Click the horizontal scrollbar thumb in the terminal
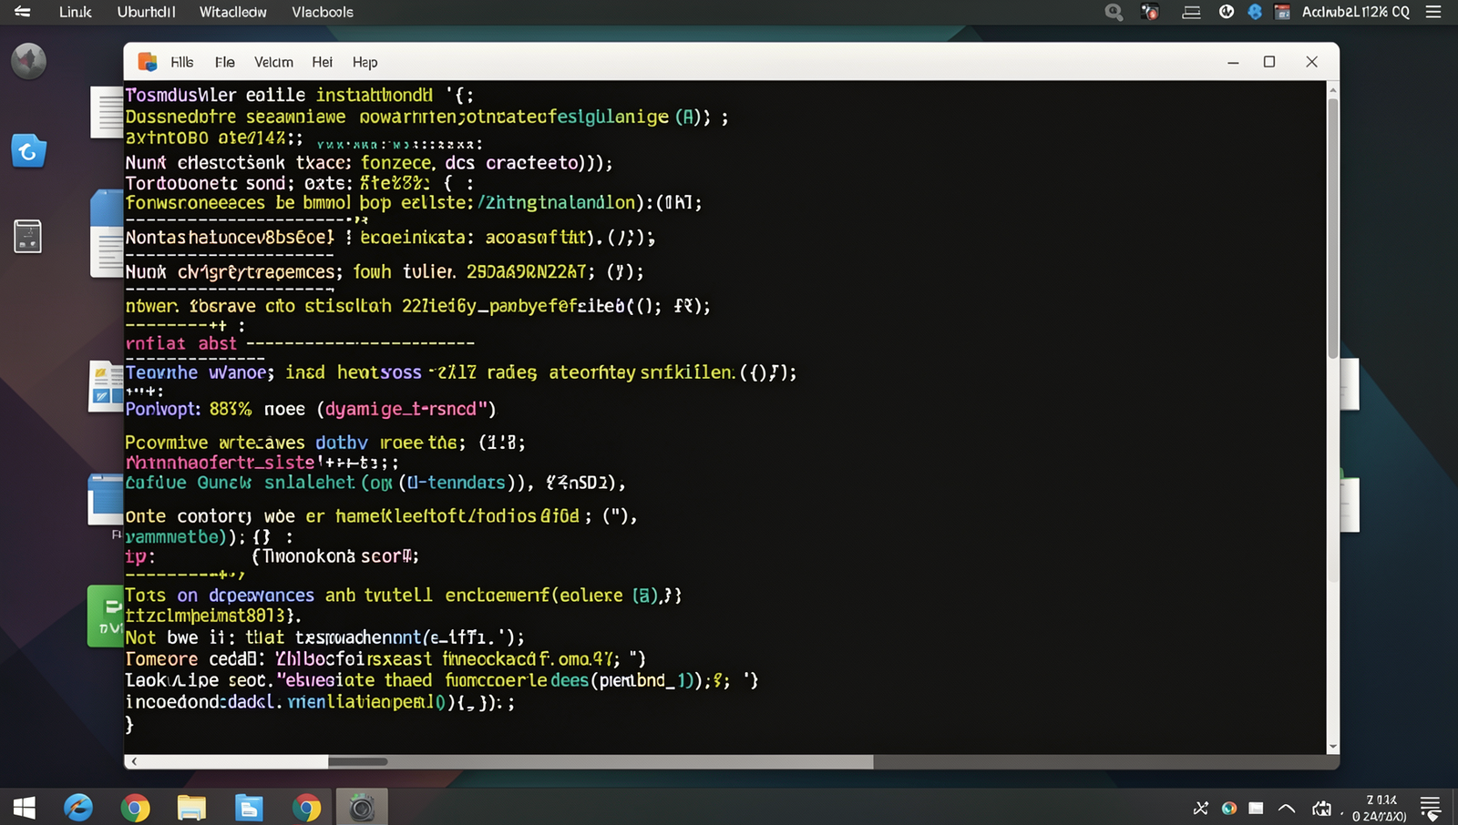 click(x=358, y=761)
